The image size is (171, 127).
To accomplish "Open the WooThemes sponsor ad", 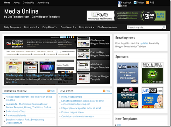I will pos(128,73).
